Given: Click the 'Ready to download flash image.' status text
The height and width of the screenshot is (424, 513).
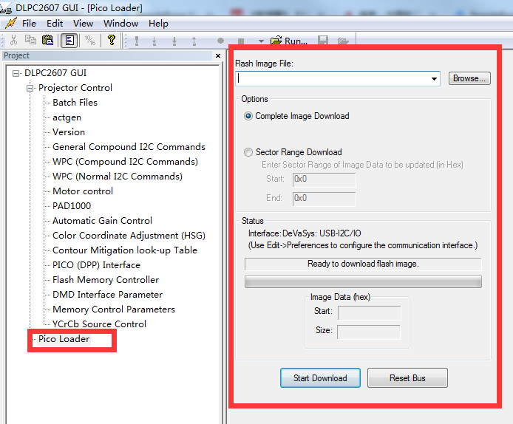Looking at the screenshot, I should 363,264.
